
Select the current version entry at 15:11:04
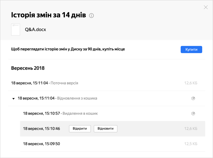click(107, 83)
